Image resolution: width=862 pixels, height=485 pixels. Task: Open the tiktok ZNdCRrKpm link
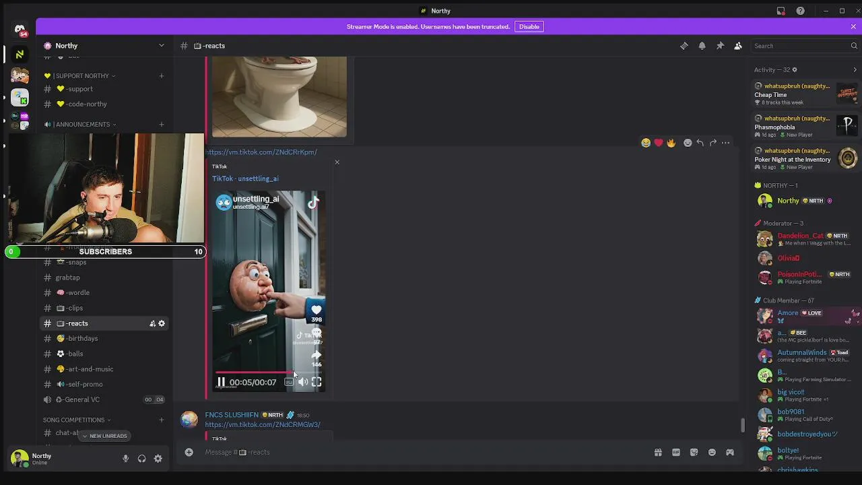point(261,152)
